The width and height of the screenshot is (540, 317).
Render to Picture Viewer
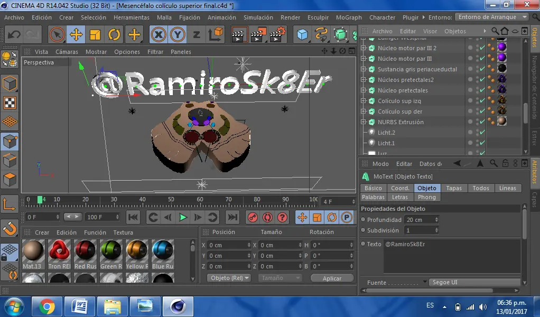click(258, 35)
